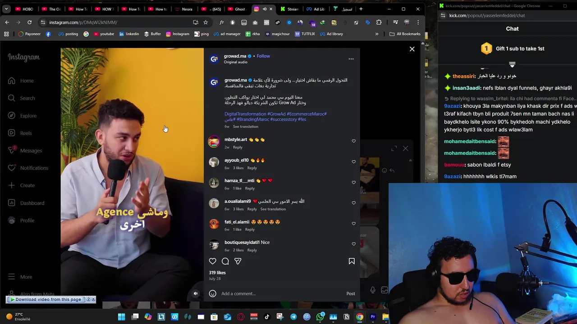
Task: See translation of the post caption
Action: [246, 127]
